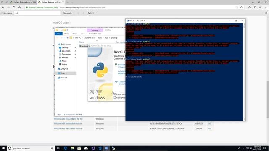Go up one folder in File Explorer

pyautogui.click(x=68, y=38)
